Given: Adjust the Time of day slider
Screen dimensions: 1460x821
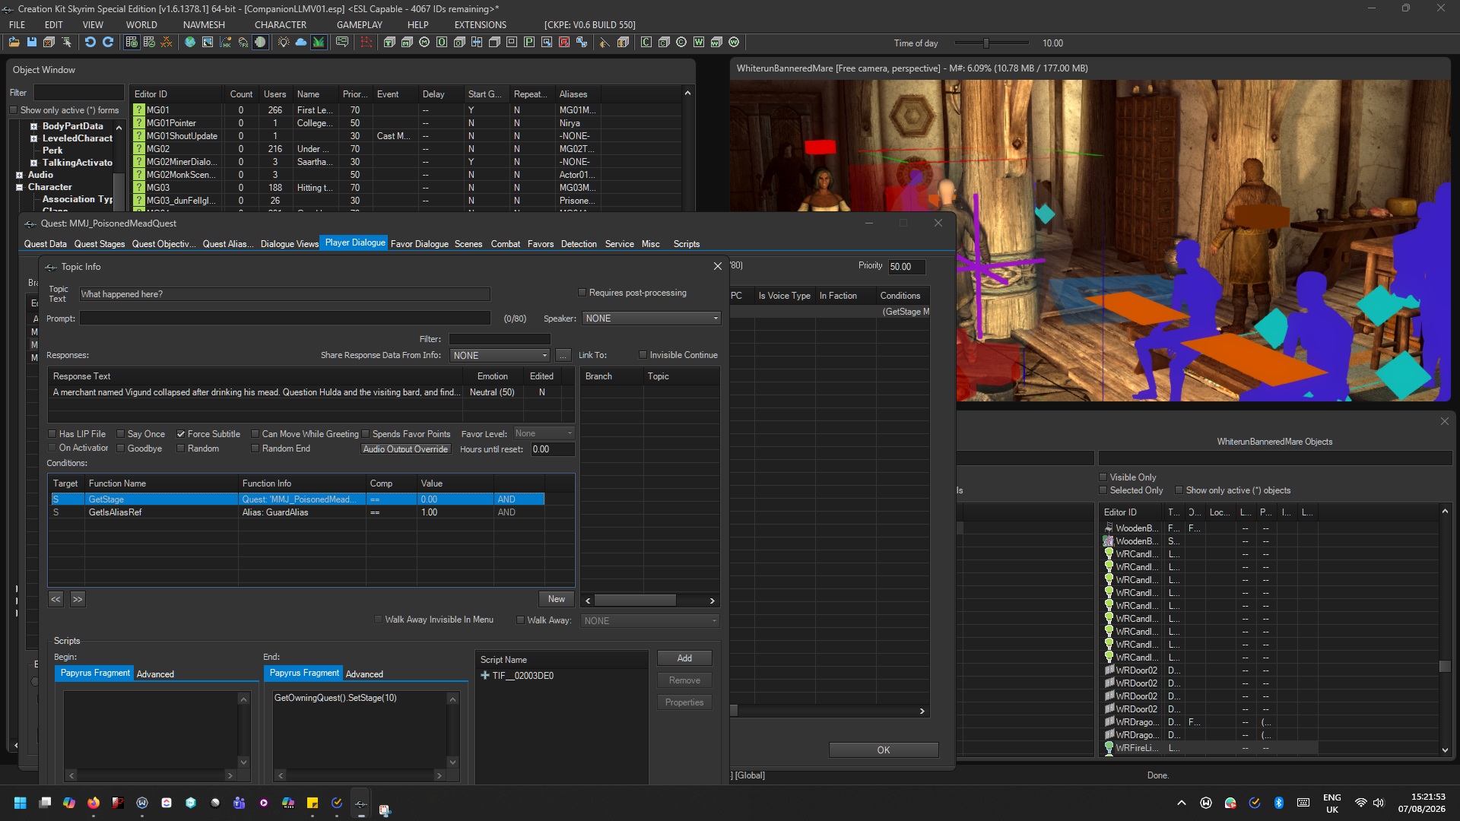Looking at the screenshot, I should (x=985, y=43).
